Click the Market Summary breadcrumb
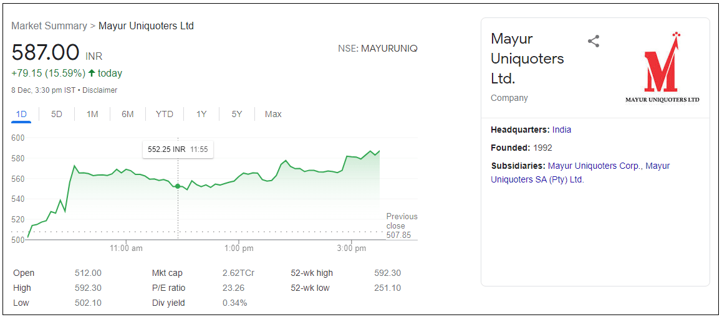Viewport: 722px width, 317px height. click(49, 26)
